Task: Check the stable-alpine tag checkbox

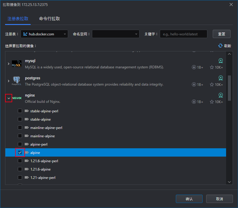Action: [x=20, y=119]
